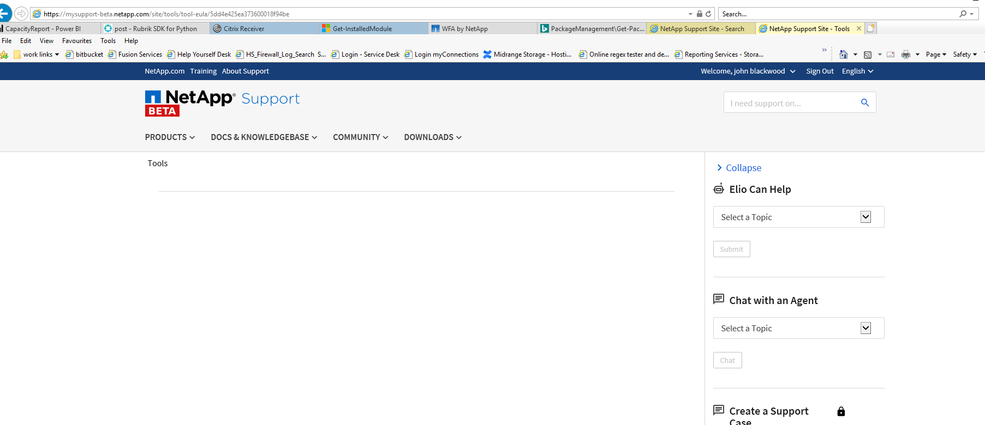Switch to the Citrix Receiver tab
This screenshot has height=425, width=985.
[265, 28]
